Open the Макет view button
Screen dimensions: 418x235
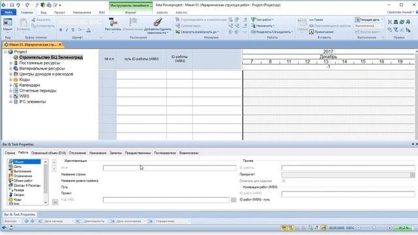pos(7,25)
